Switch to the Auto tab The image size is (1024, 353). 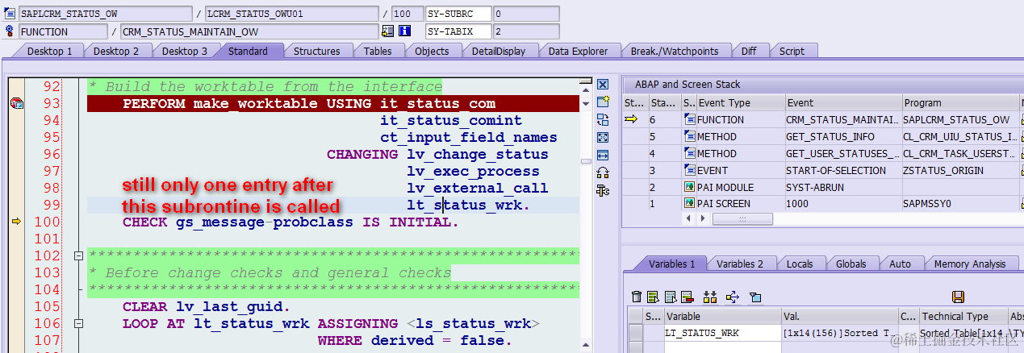(x=900, y=264)
